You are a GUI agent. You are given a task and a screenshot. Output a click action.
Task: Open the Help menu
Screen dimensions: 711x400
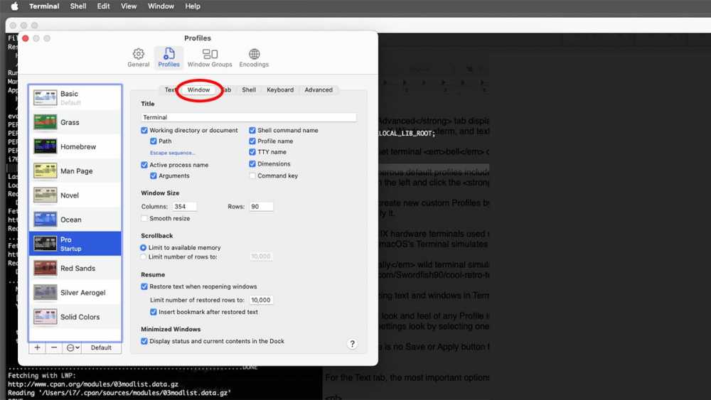pyautogui.click(x=193, y=6)
